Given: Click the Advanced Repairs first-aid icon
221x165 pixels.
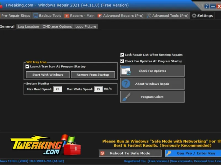Looking at the screenshot, I should [100, 16].
